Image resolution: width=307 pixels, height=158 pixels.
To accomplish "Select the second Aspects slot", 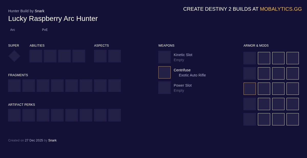I will pos(115,56).
